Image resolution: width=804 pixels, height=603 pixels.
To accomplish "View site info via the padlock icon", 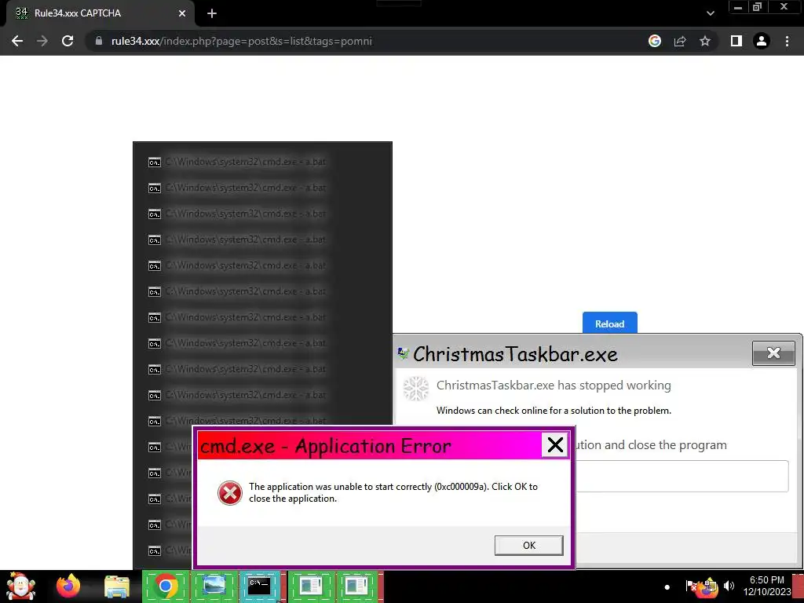I will (99, 41).
